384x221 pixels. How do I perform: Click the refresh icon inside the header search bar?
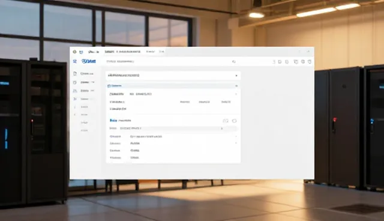(x=233, y=62)
